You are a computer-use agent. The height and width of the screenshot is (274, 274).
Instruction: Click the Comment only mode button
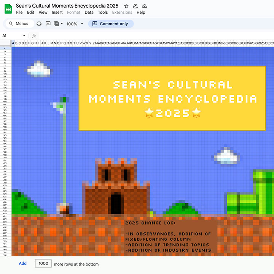click(111, 24)
